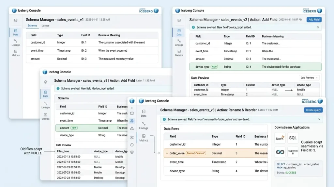Open Data in the sales_events_v1 window sidebar
Viewport: 334px width, 187px height.
tap(16, 32)
